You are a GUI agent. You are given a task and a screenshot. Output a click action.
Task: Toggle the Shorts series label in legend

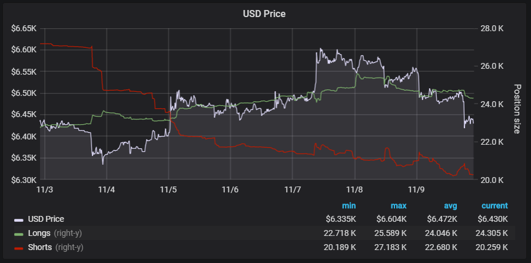point(40,247)
